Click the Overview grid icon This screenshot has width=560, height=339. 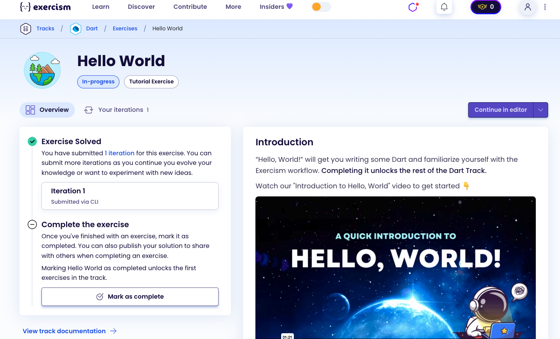point(30,110)
